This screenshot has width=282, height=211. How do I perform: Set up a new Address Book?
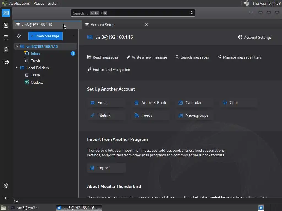click(150, 103)
